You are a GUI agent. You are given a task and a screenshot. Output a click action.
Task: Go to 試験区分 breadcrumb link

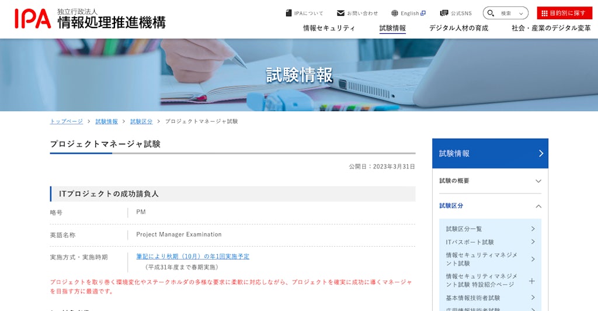coord(141,122)
